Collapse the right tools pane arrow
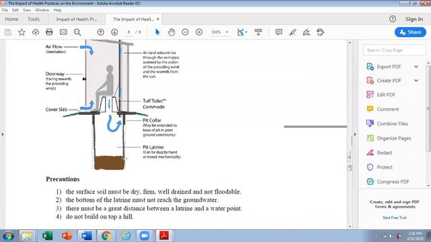431x242 pixels. coord(355,134)
